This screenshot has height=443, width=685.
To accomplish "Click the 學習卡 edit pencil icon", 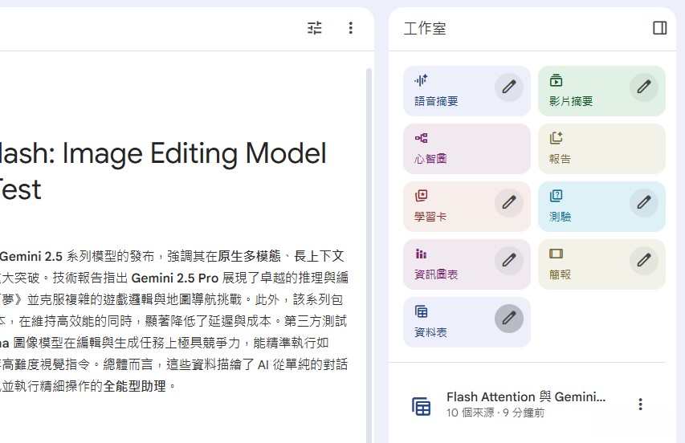I will 508,202.
